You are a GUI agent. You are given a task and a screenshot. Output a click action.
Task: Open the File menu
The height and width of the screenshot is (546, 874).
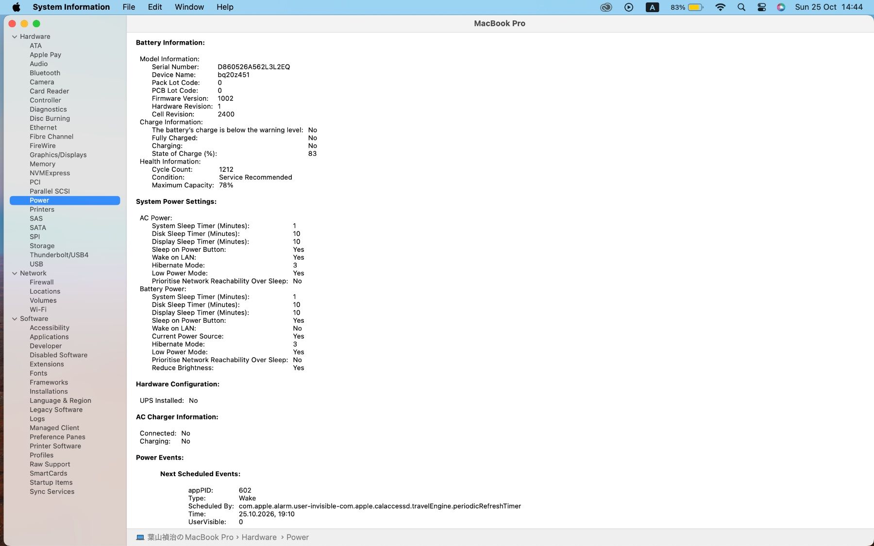[129, 7]
